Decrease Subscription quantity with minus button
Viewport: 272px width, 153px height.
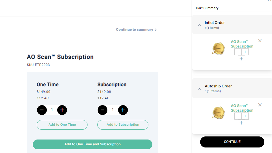pyautogui.click(x=102, y=110)
